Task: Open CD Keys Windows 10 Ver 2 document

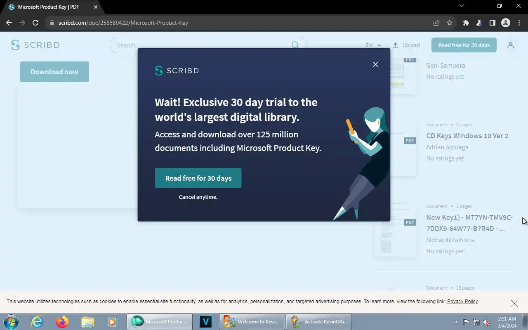Action: coord(467,136)
